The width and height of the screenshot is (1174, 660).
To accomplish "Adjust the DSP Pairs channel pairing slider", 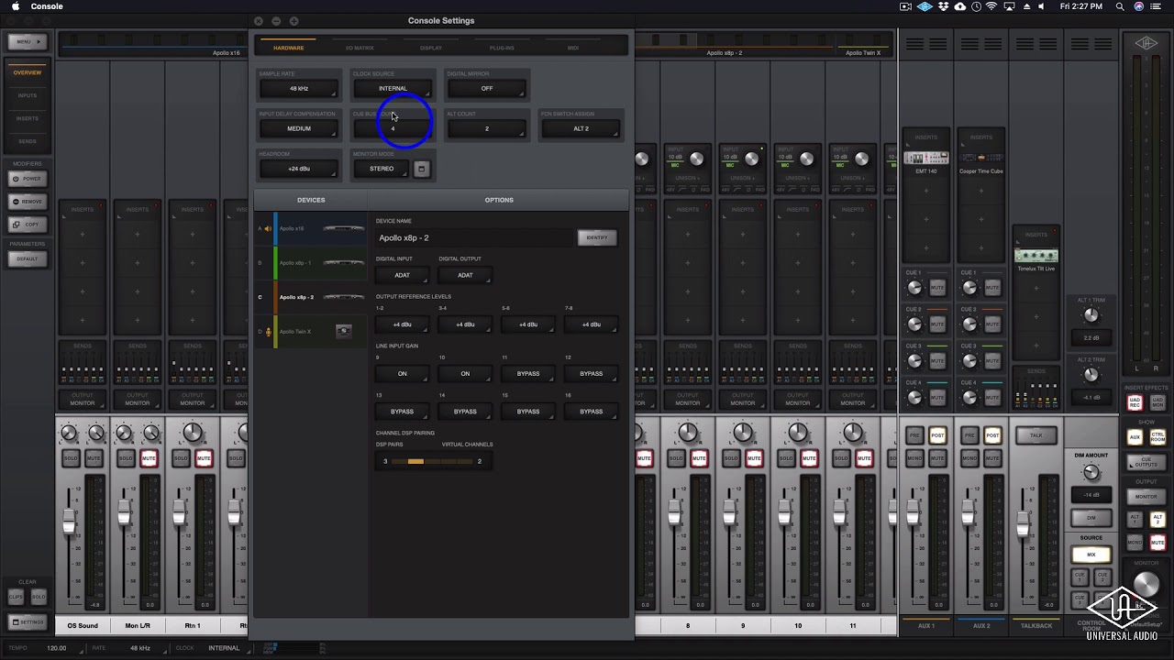I will [x=431, y=462].
